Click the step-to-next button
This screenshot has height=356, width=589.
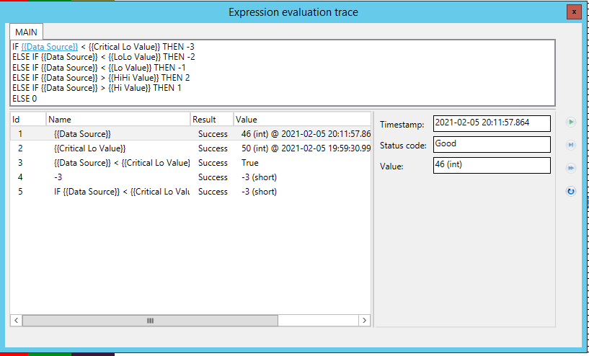(571, 146)
